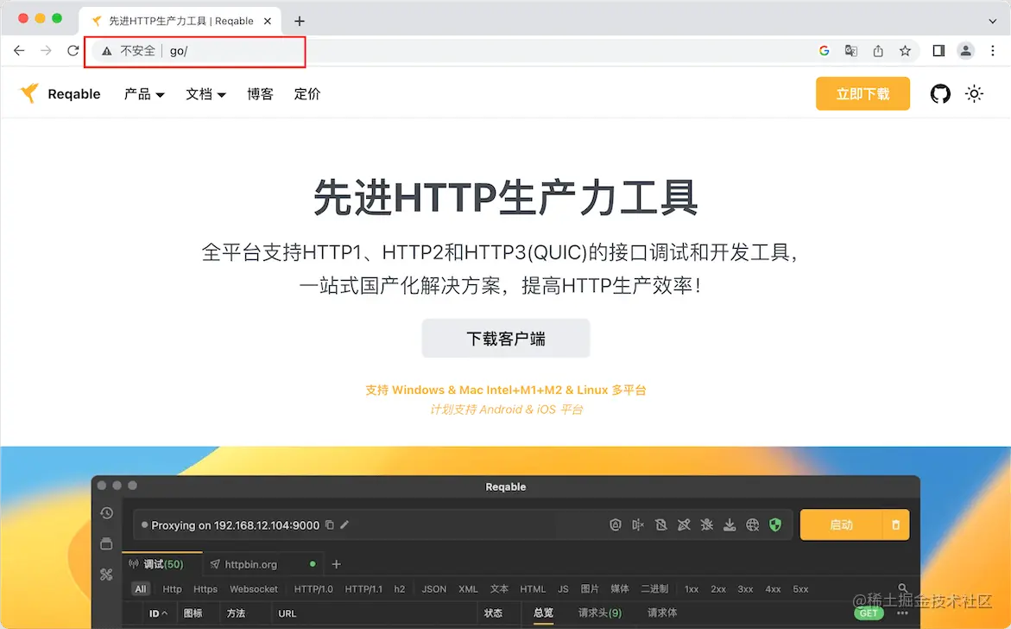Click the Windows & Mac & Linux support text
Image resolution: width=1011 pixels, height=629 pixels.
506,390
